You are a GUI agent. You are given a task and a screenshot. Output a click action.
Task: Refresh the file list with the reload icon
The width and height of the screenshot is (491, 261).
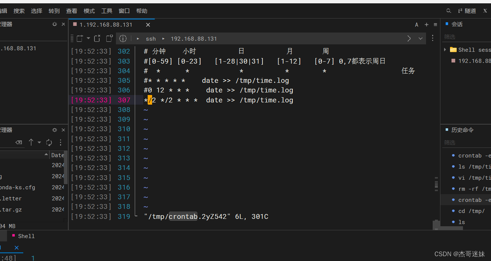pos(49,142)
